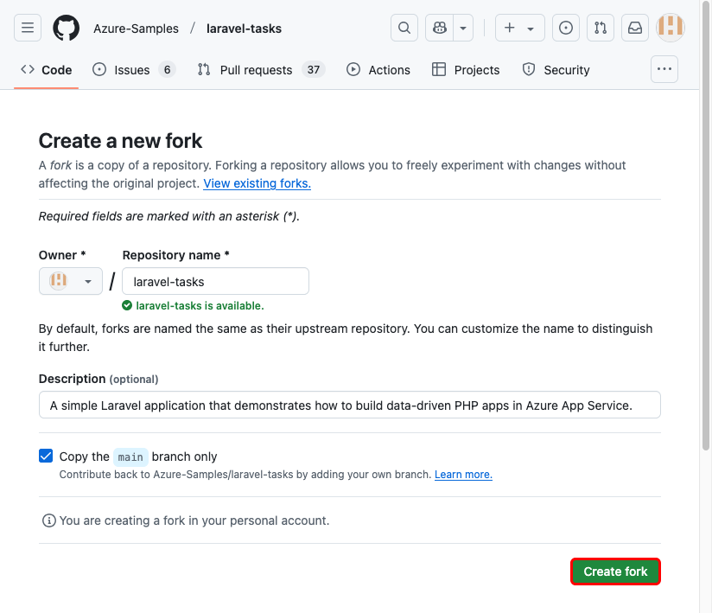Click the info icon about personal account fork
This screenshot has width=712, height=613.
coord(46,520)
